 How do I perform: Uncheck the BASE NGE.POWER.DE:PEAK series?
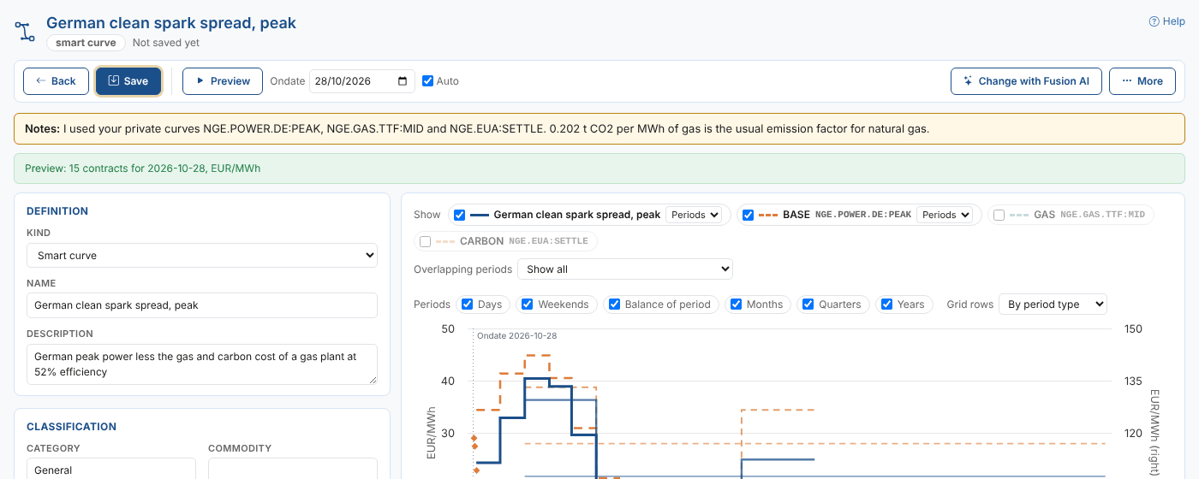click(x=748, y=215)
